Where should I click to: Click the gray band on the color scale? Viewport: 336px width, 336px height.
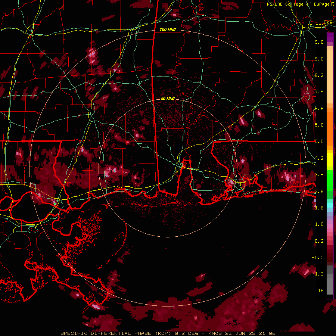point(330,280)
